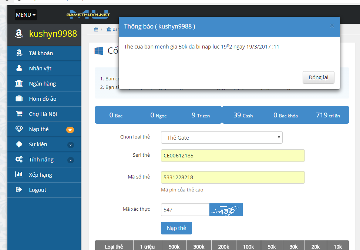This screenshot has width=360, height=250.
Task: Click the blue Nạp thẻ submit button
Action: tap(176, 228)
